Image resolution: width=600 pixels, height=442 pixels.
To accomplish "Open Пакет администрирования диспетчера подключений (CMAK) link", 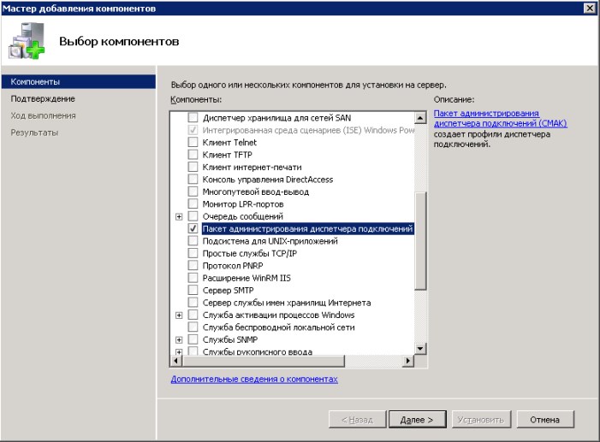I will (500, 118).
